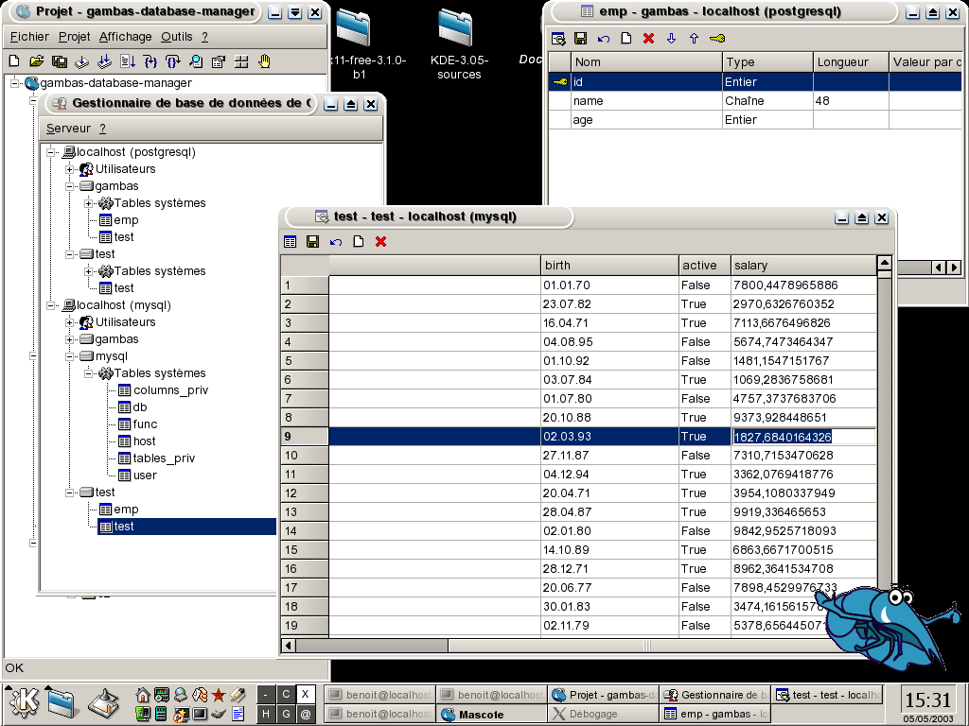This screenshot has height=726, width=969.
Task: Click red delete icon in emp field editor
Action: pyautogui.click(x=648, y=38)
